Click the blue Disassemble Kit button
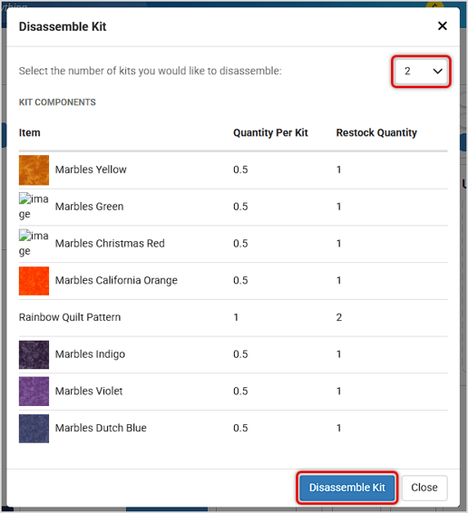The height and width of the screenshot is (513, 468). click(347, 488)
